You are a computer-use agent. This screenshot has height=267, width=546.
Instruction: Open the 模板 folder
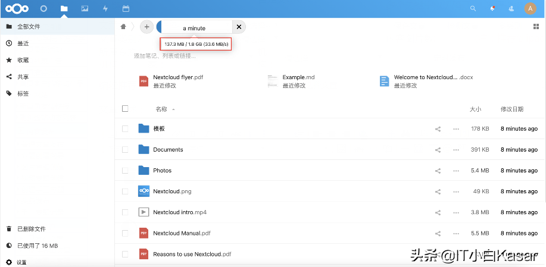(x=159, y=128)
